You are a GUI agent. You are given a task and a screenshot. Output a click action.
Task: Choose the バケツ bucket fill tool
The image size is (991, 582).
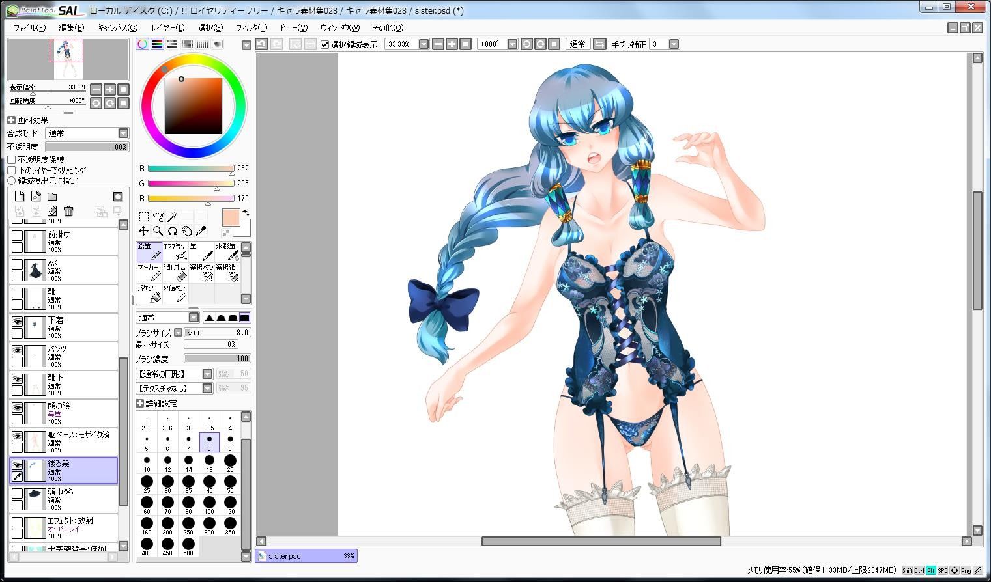tap(149, 294)
